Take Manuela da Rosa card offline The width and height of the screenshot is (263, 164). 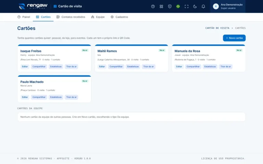226,66
